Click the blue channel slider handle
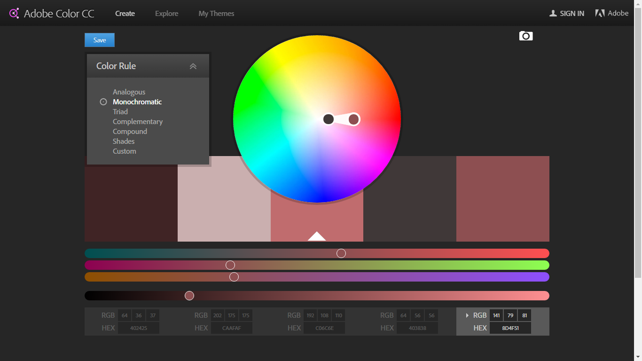The width and height of the screenshot is (642, 361). (234, 277)
